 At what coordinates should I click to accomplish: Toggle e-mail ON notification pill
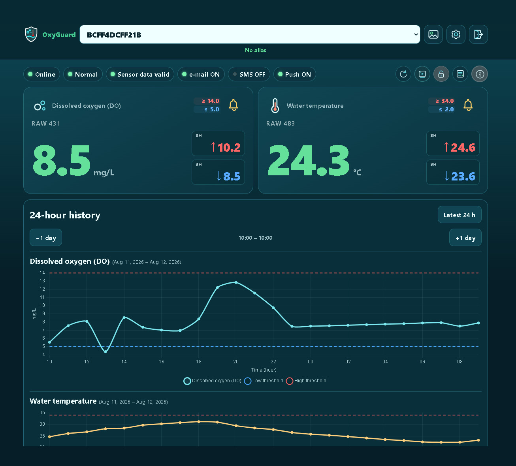coord(201,74)
